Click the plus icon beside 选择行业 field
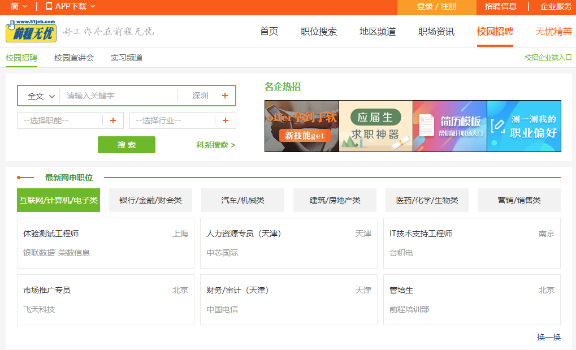 pos(226,120)
